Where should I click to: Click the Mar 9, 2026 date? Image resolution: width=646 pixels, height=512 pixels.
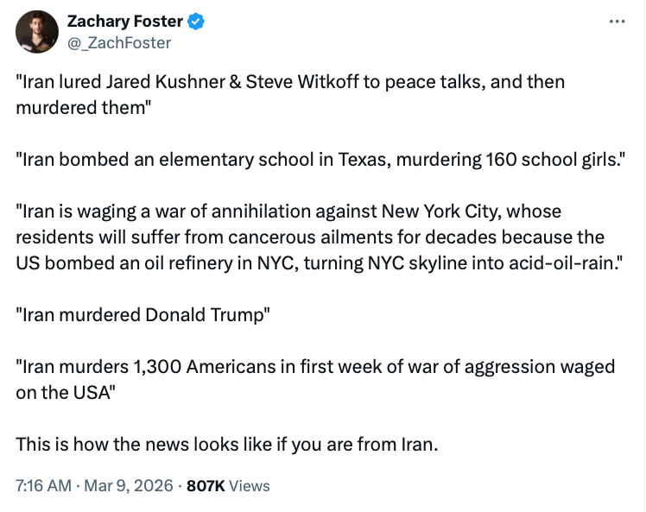[x=128, y=486]
